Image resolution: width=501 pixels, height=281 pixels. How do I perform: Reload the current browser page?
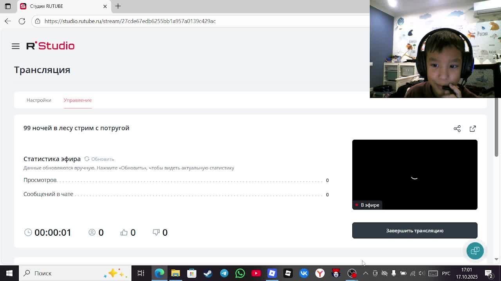pyautogui.click(x=22, y=21)
